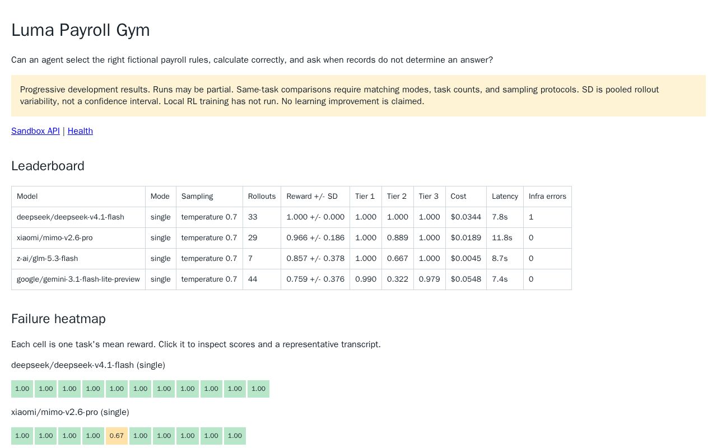Click the latency value 11.8s
717x448 pixels.
[x=502, y=238]
